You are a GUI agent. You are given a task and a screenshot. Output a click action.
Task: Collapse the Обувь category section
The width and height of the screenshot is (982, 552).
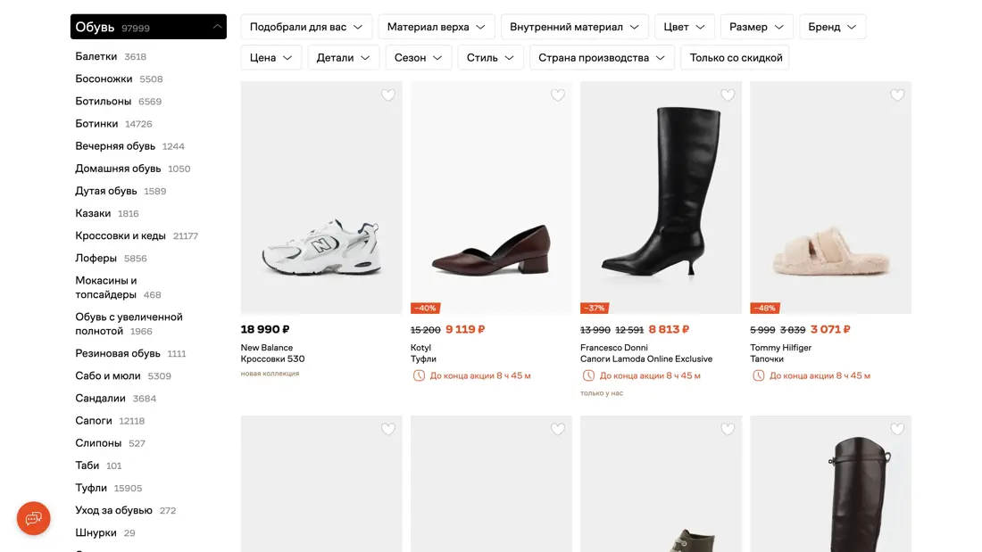point(217,27)
